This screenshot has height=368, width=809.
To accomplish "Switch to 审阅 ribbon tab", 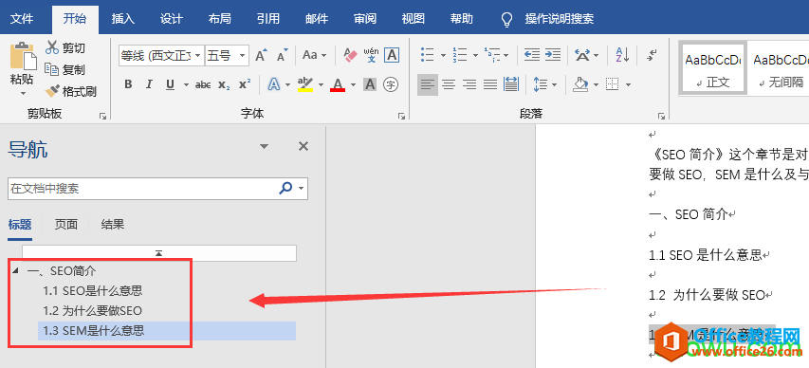I will pos(365,19).
